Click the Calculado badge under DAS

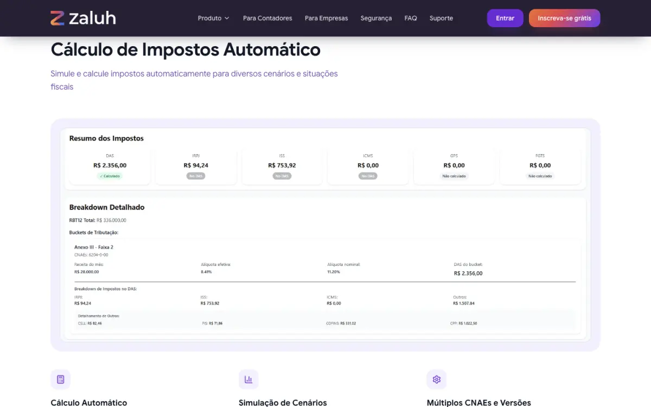[110, 176]
